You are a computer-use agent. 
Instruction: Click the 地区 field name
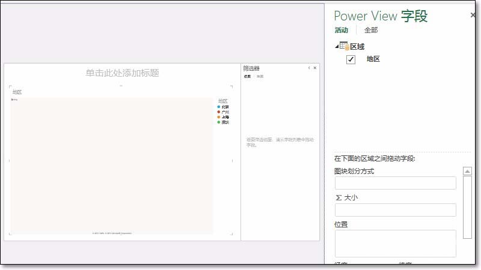(373, 59)
